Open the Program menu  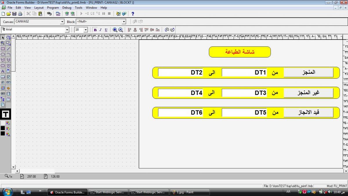click(53, 8)
